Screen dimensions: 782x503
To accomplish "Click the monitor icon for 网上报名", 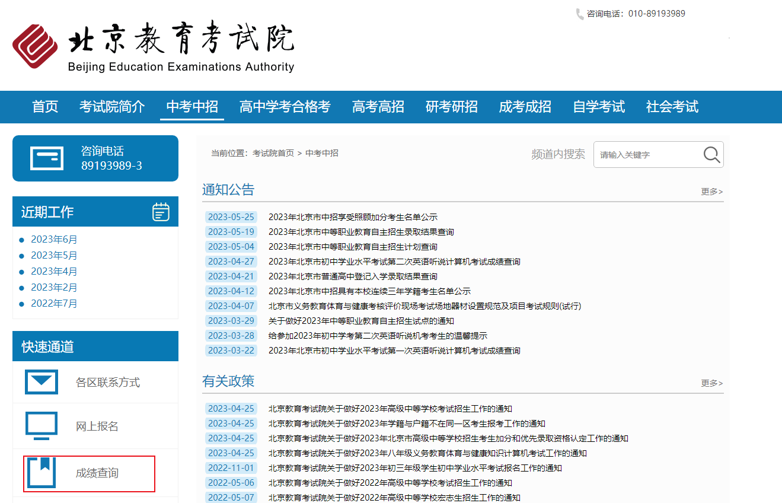I will (42, 426).
